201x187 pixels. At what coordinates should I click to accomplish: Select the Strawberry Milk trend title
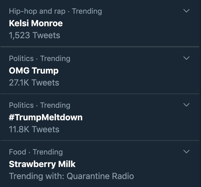point(42,164)
